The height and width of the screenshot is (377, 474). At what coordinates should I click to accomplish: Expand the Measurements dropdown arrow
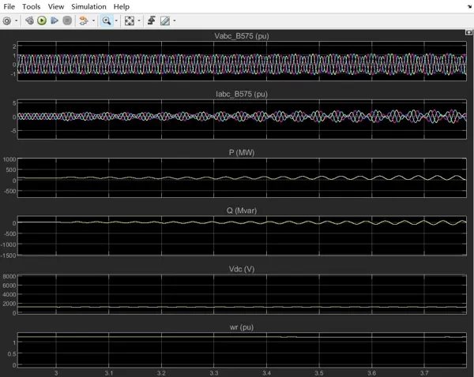click(x=175, y=21)
